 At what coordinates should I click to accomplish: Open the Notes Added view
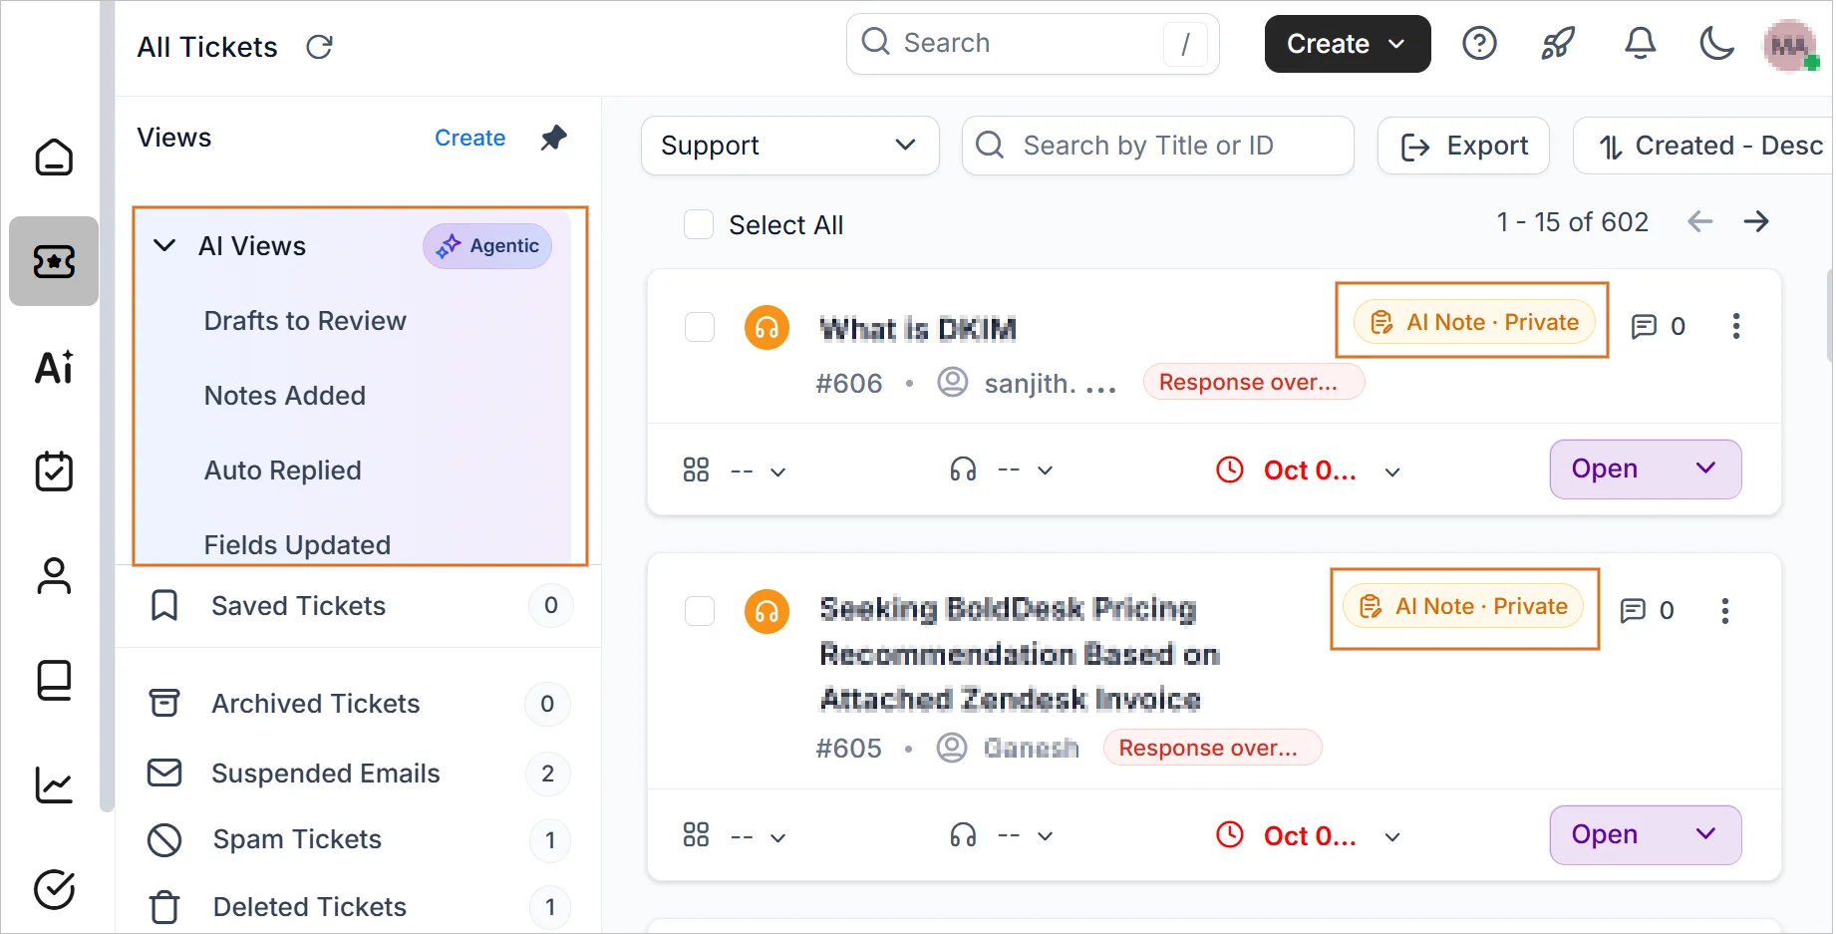(285, 396)
